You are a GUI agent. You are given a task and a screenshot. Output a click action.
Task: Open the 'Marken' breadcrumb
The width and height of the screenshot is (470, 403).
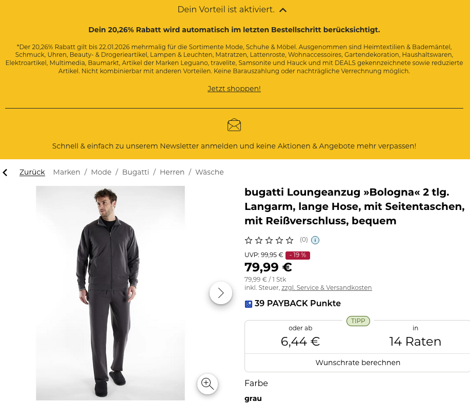[x=67, y=172]
